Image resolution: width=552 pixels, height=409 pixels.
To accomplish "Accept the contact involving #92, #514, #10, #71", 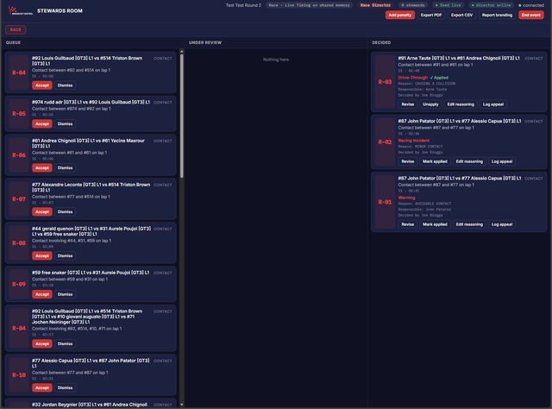I will [x=42, y=343].
